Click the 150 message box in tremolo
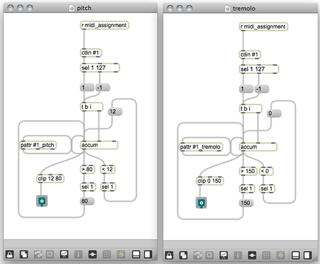320x264 pixels. click(x=246, y=203)
